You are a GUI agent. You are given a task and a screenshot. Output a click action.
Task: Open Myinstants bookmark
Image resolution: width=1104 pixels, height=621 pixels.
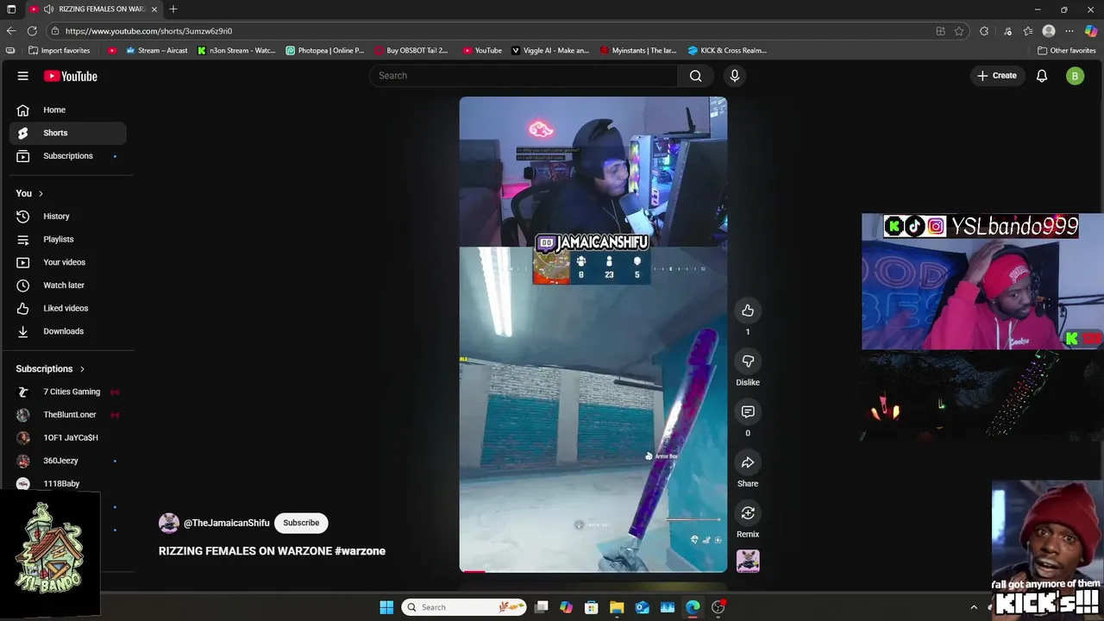[x=638, y=51]
